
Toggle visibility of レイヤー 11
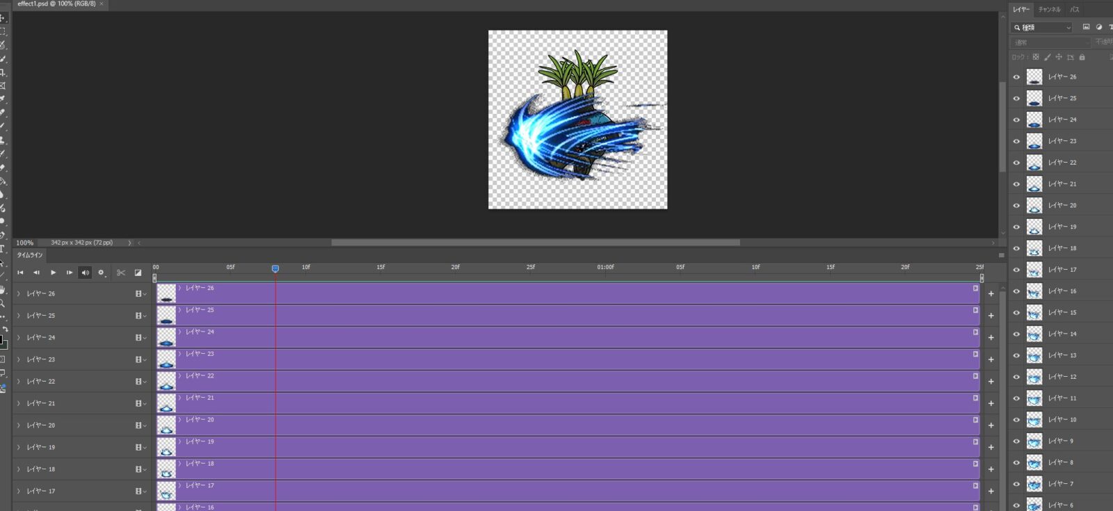point(1016,398)
